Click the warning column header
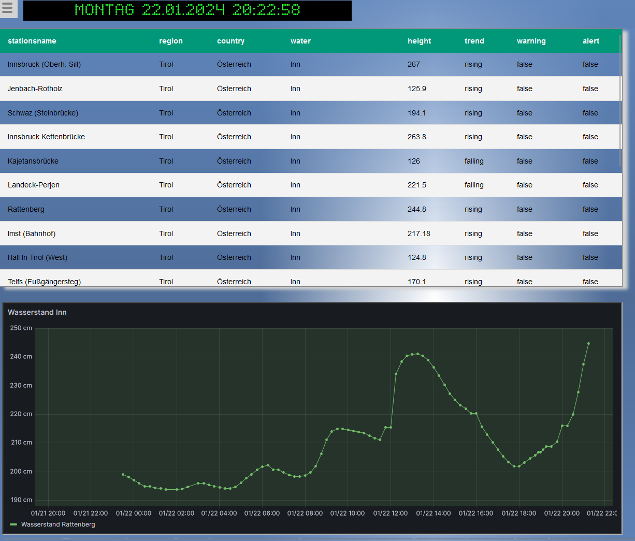 531,41
